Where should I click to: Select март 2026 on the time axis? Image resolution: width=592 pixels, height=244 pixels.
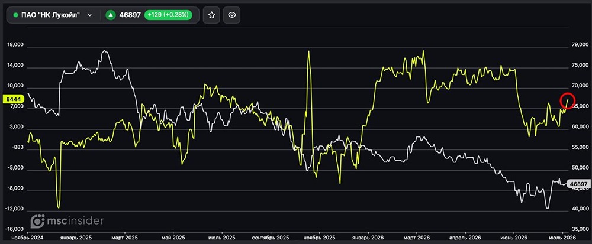(417, 238)
